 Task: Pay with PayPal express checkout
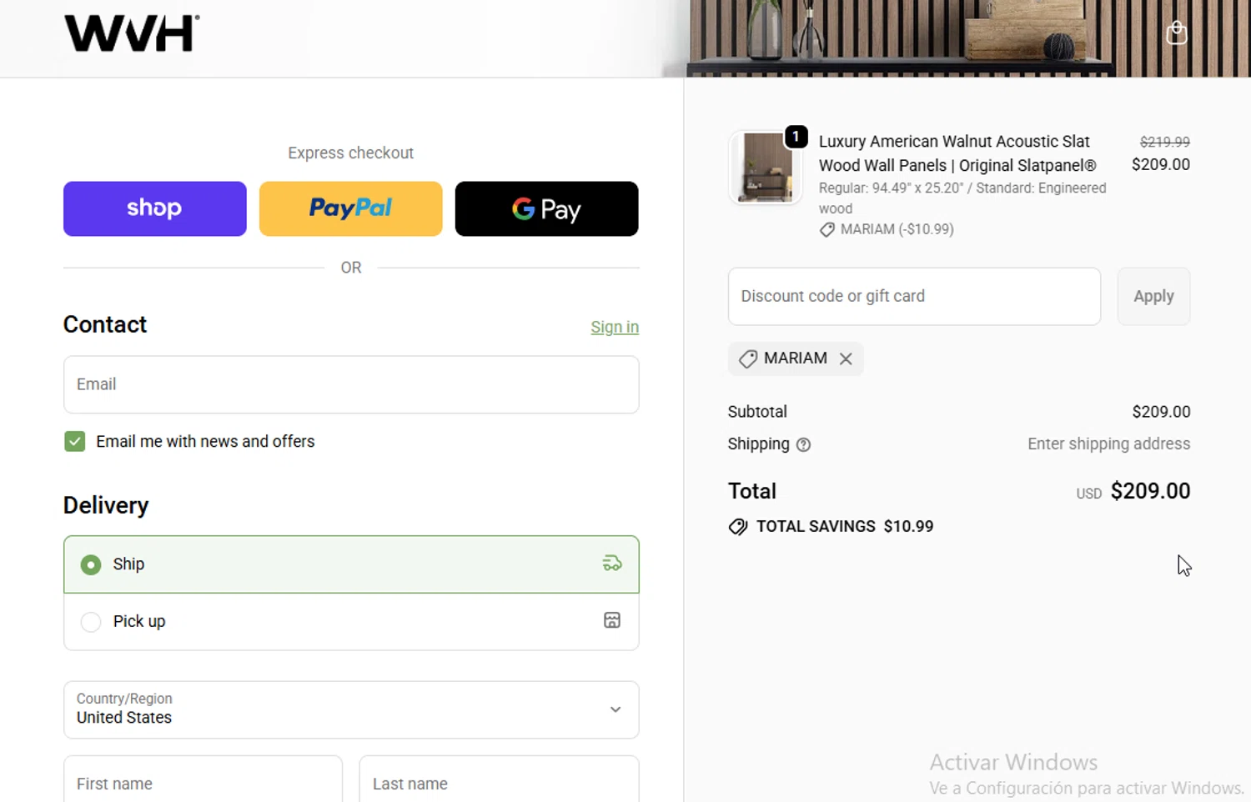tap(351, 208)
